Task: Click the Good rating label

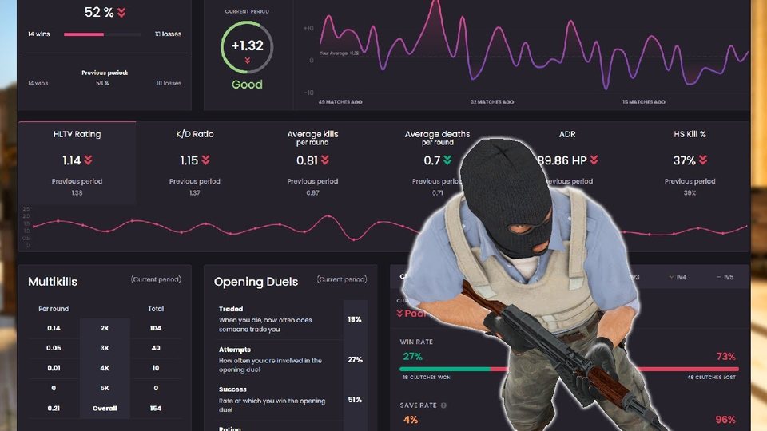Action: click(x=247, y=85)
